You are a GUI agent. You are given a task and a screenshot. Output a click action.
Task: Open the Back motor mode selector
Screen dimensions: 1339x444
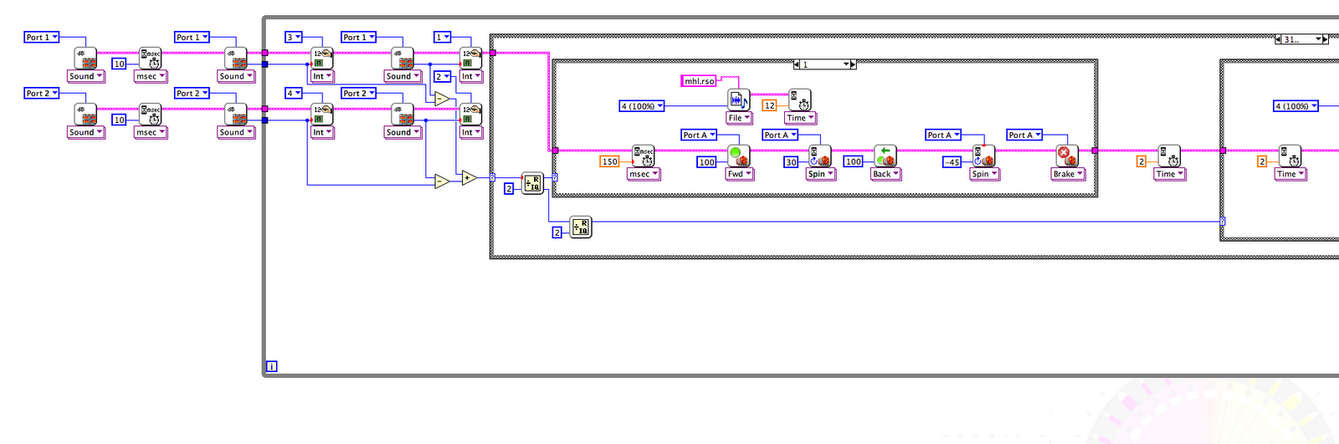coord(885,174)
